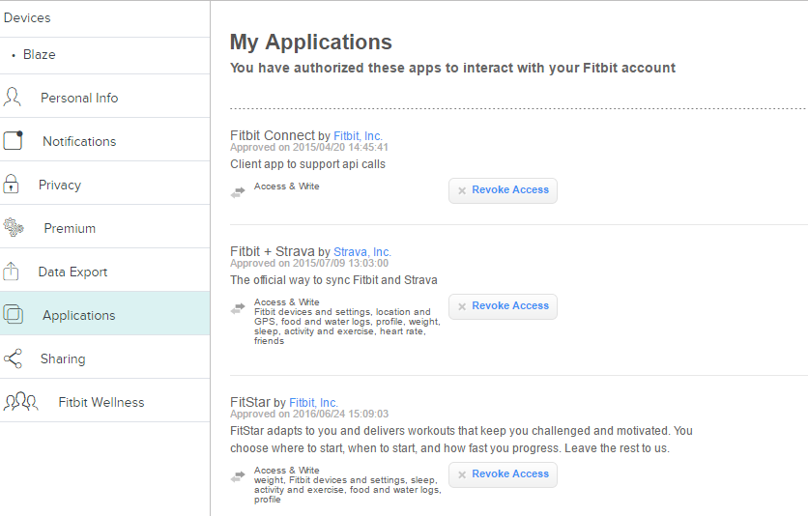
Task: Click the Applications stacked squares icon
Action: coord(13,314)
